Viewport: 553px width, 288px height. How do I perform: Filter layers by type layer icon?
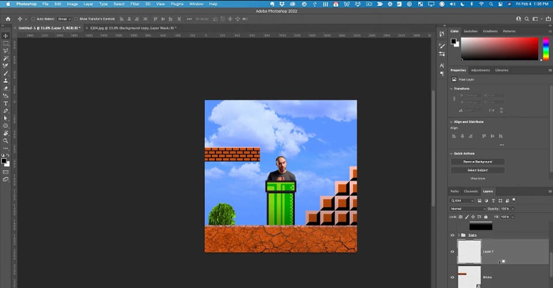(494, 200)
